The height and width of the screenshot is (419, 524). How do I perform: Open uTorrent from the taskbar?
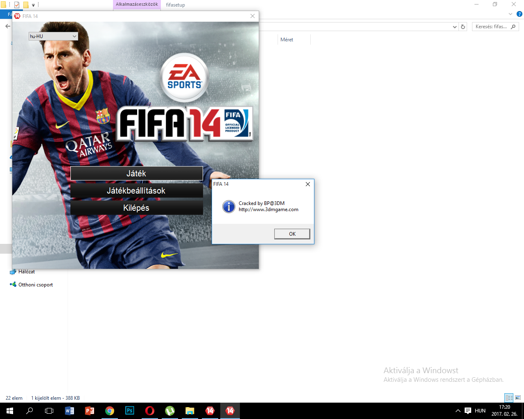[170, 411]
